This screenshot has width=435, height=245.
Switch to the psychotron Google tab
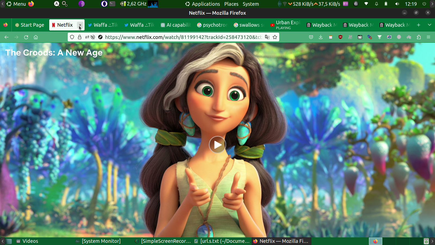[x=212, y=25]
